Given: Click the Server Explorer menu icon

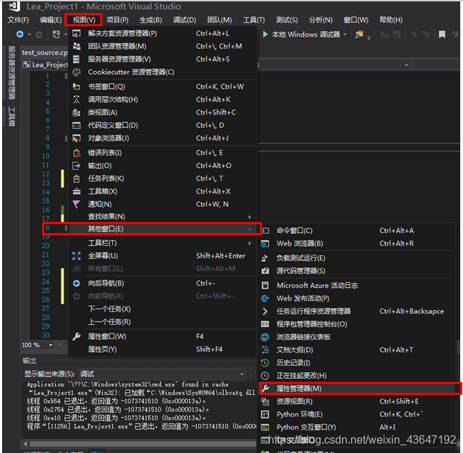Looking at the screenshot, I should coord(77,59).
